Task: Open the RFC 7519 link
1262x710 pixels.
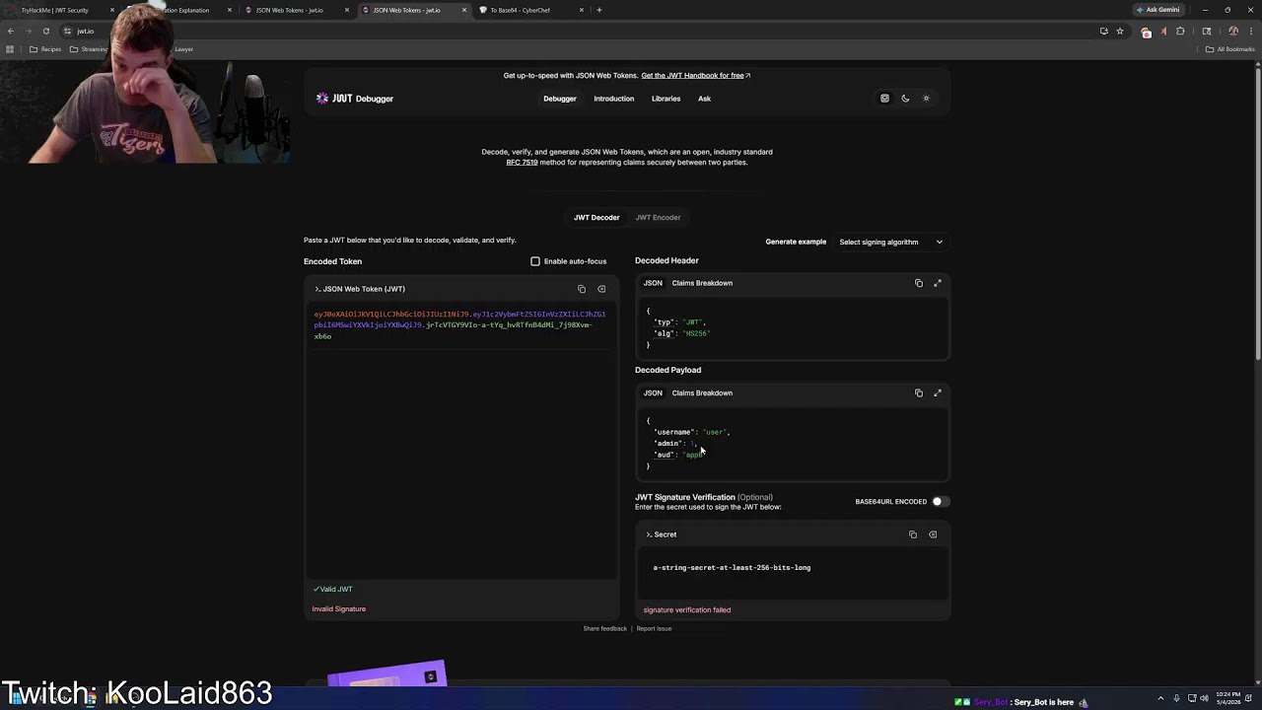Action: point(522,162)
